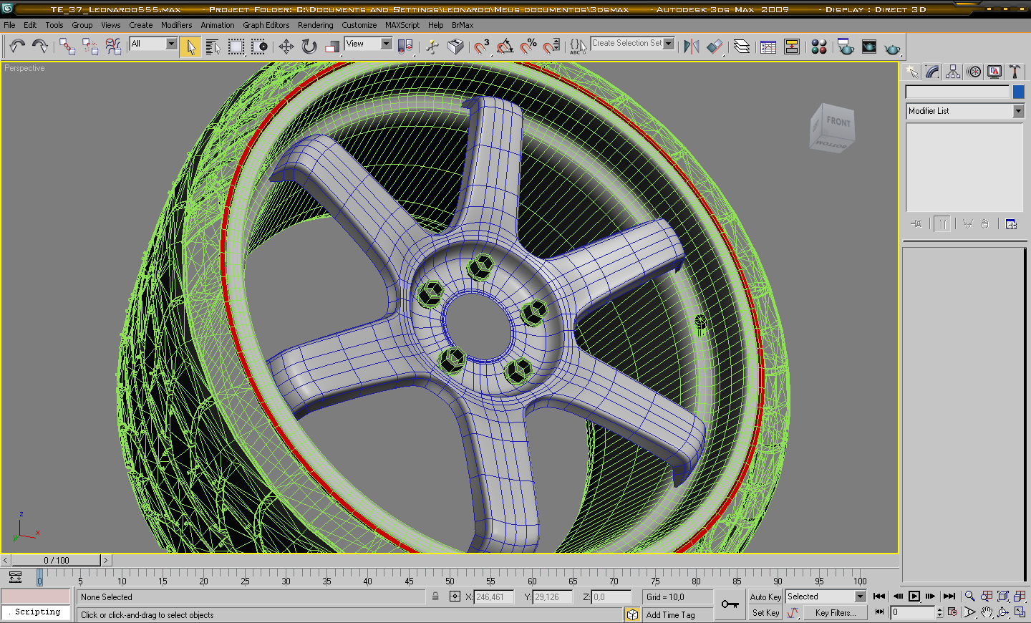The width and height of the screenshot is (1031, 623).
Task: Open the Rendered Frame Window
Action: pyautogui.click(x=869, y=47)
